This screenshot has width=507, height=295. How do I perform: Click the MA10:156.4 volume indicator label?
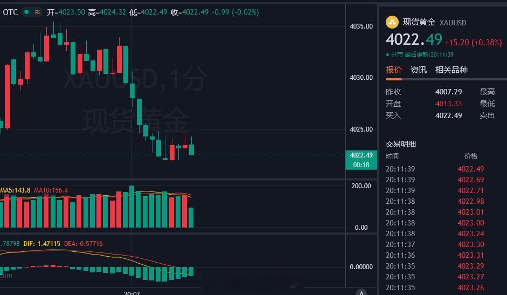[x=51, y=190]
